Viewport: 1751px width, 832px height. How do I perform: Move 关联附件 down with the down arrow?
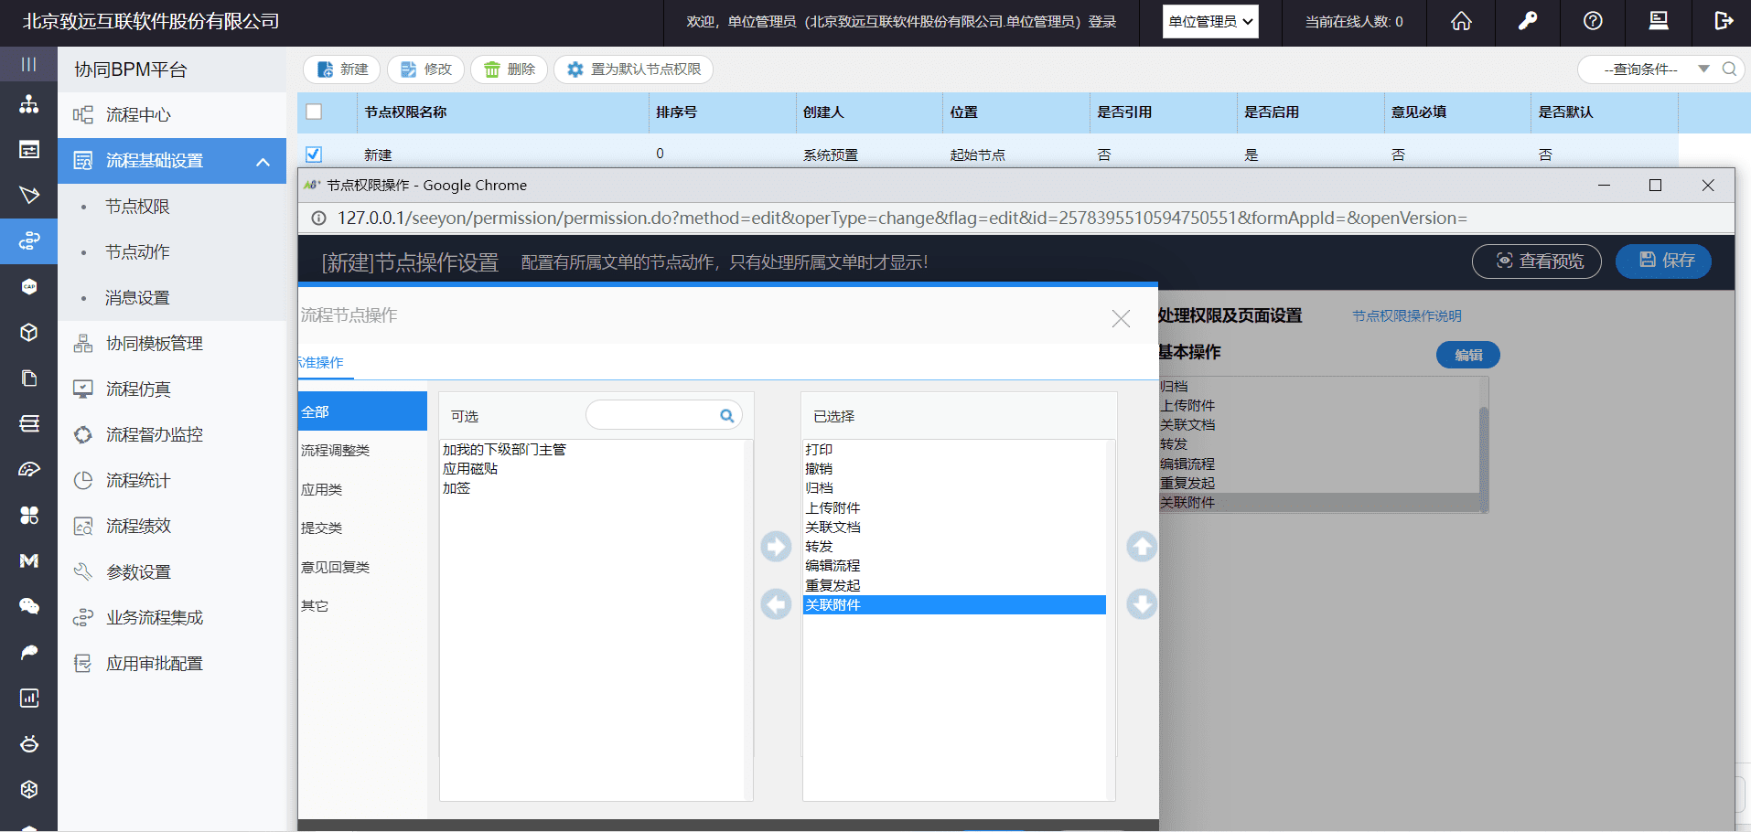(x=1142, y=604)
